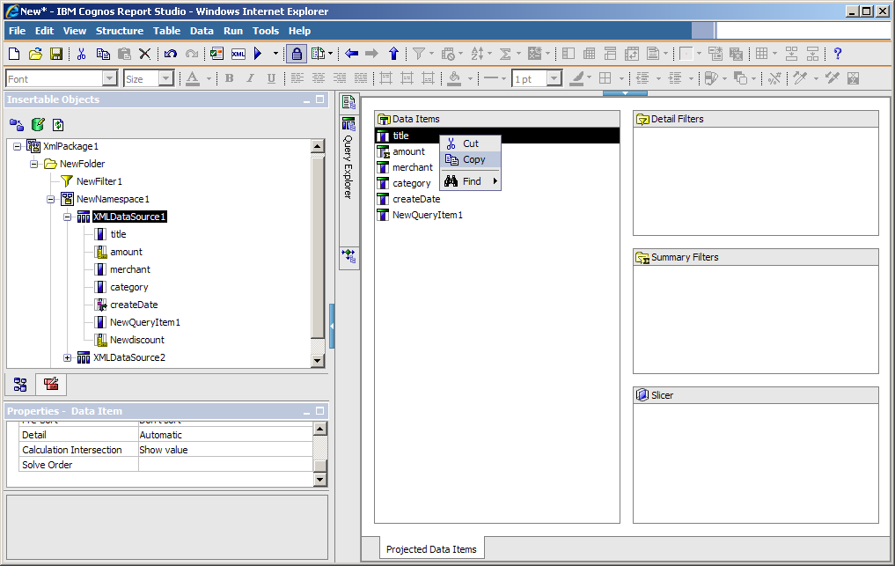The image size is (895, 566).
Task: Choose Cut from the context menu
Action: (x=470, y=143)
